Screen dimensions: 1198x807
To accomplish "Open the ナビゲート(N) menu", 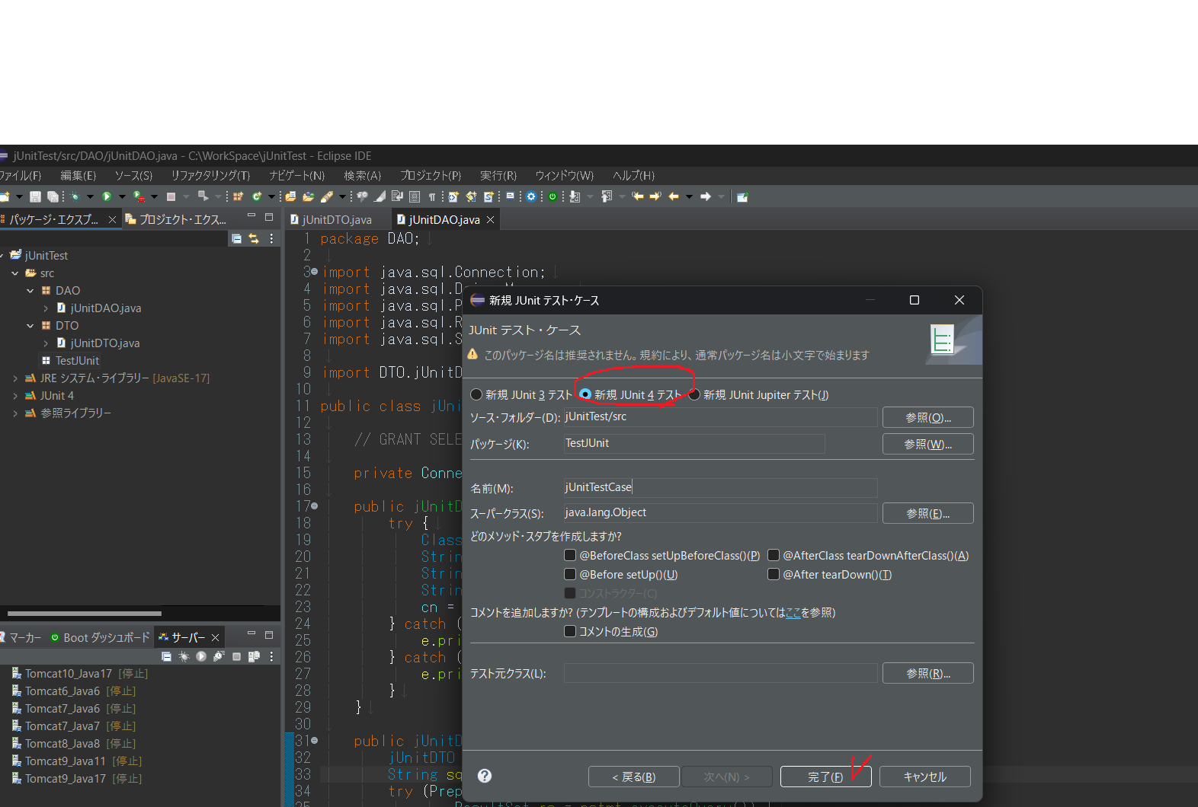I will coord(296,176).
